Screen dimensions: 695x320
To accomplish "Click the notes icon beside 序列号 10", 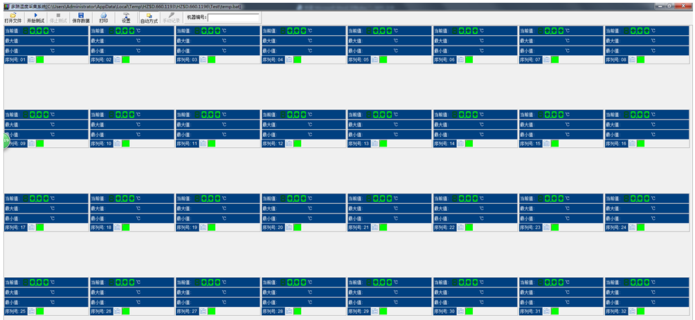I will (118, 144).
